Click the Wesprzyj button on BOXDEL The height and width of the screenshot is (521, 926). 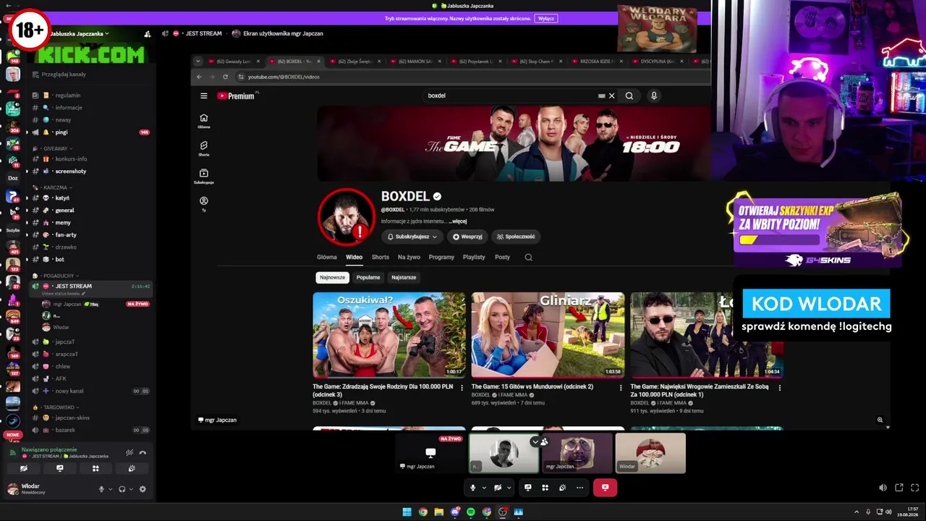tap(467, 237)
